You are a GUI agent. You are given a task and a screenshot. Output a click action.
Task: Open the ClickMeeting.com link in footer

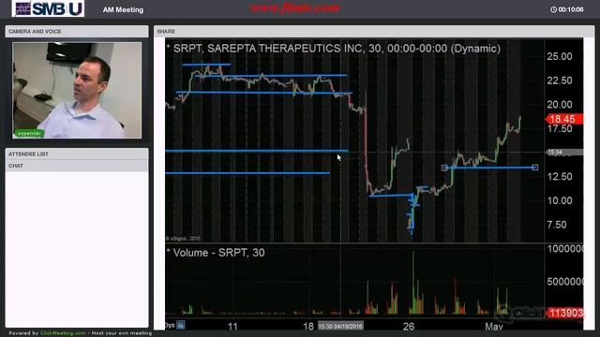click(63, 333)
